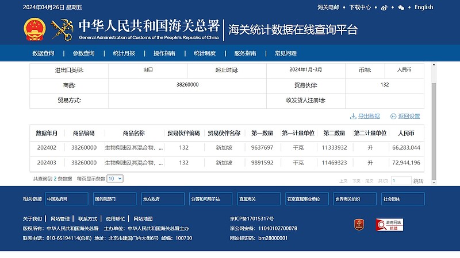Open the 操作指南 menu
The image size is (460, 258).
(x=164, y=53)
